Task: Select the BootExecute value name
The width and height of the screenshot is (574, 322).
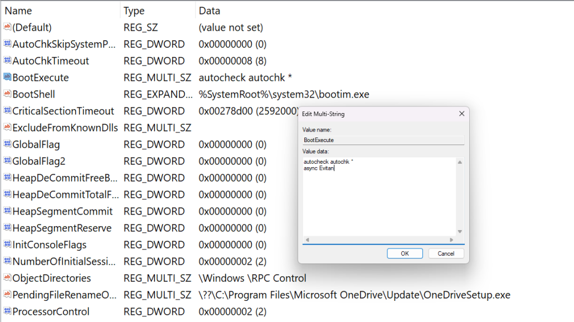Action: (x=41, y=77)
